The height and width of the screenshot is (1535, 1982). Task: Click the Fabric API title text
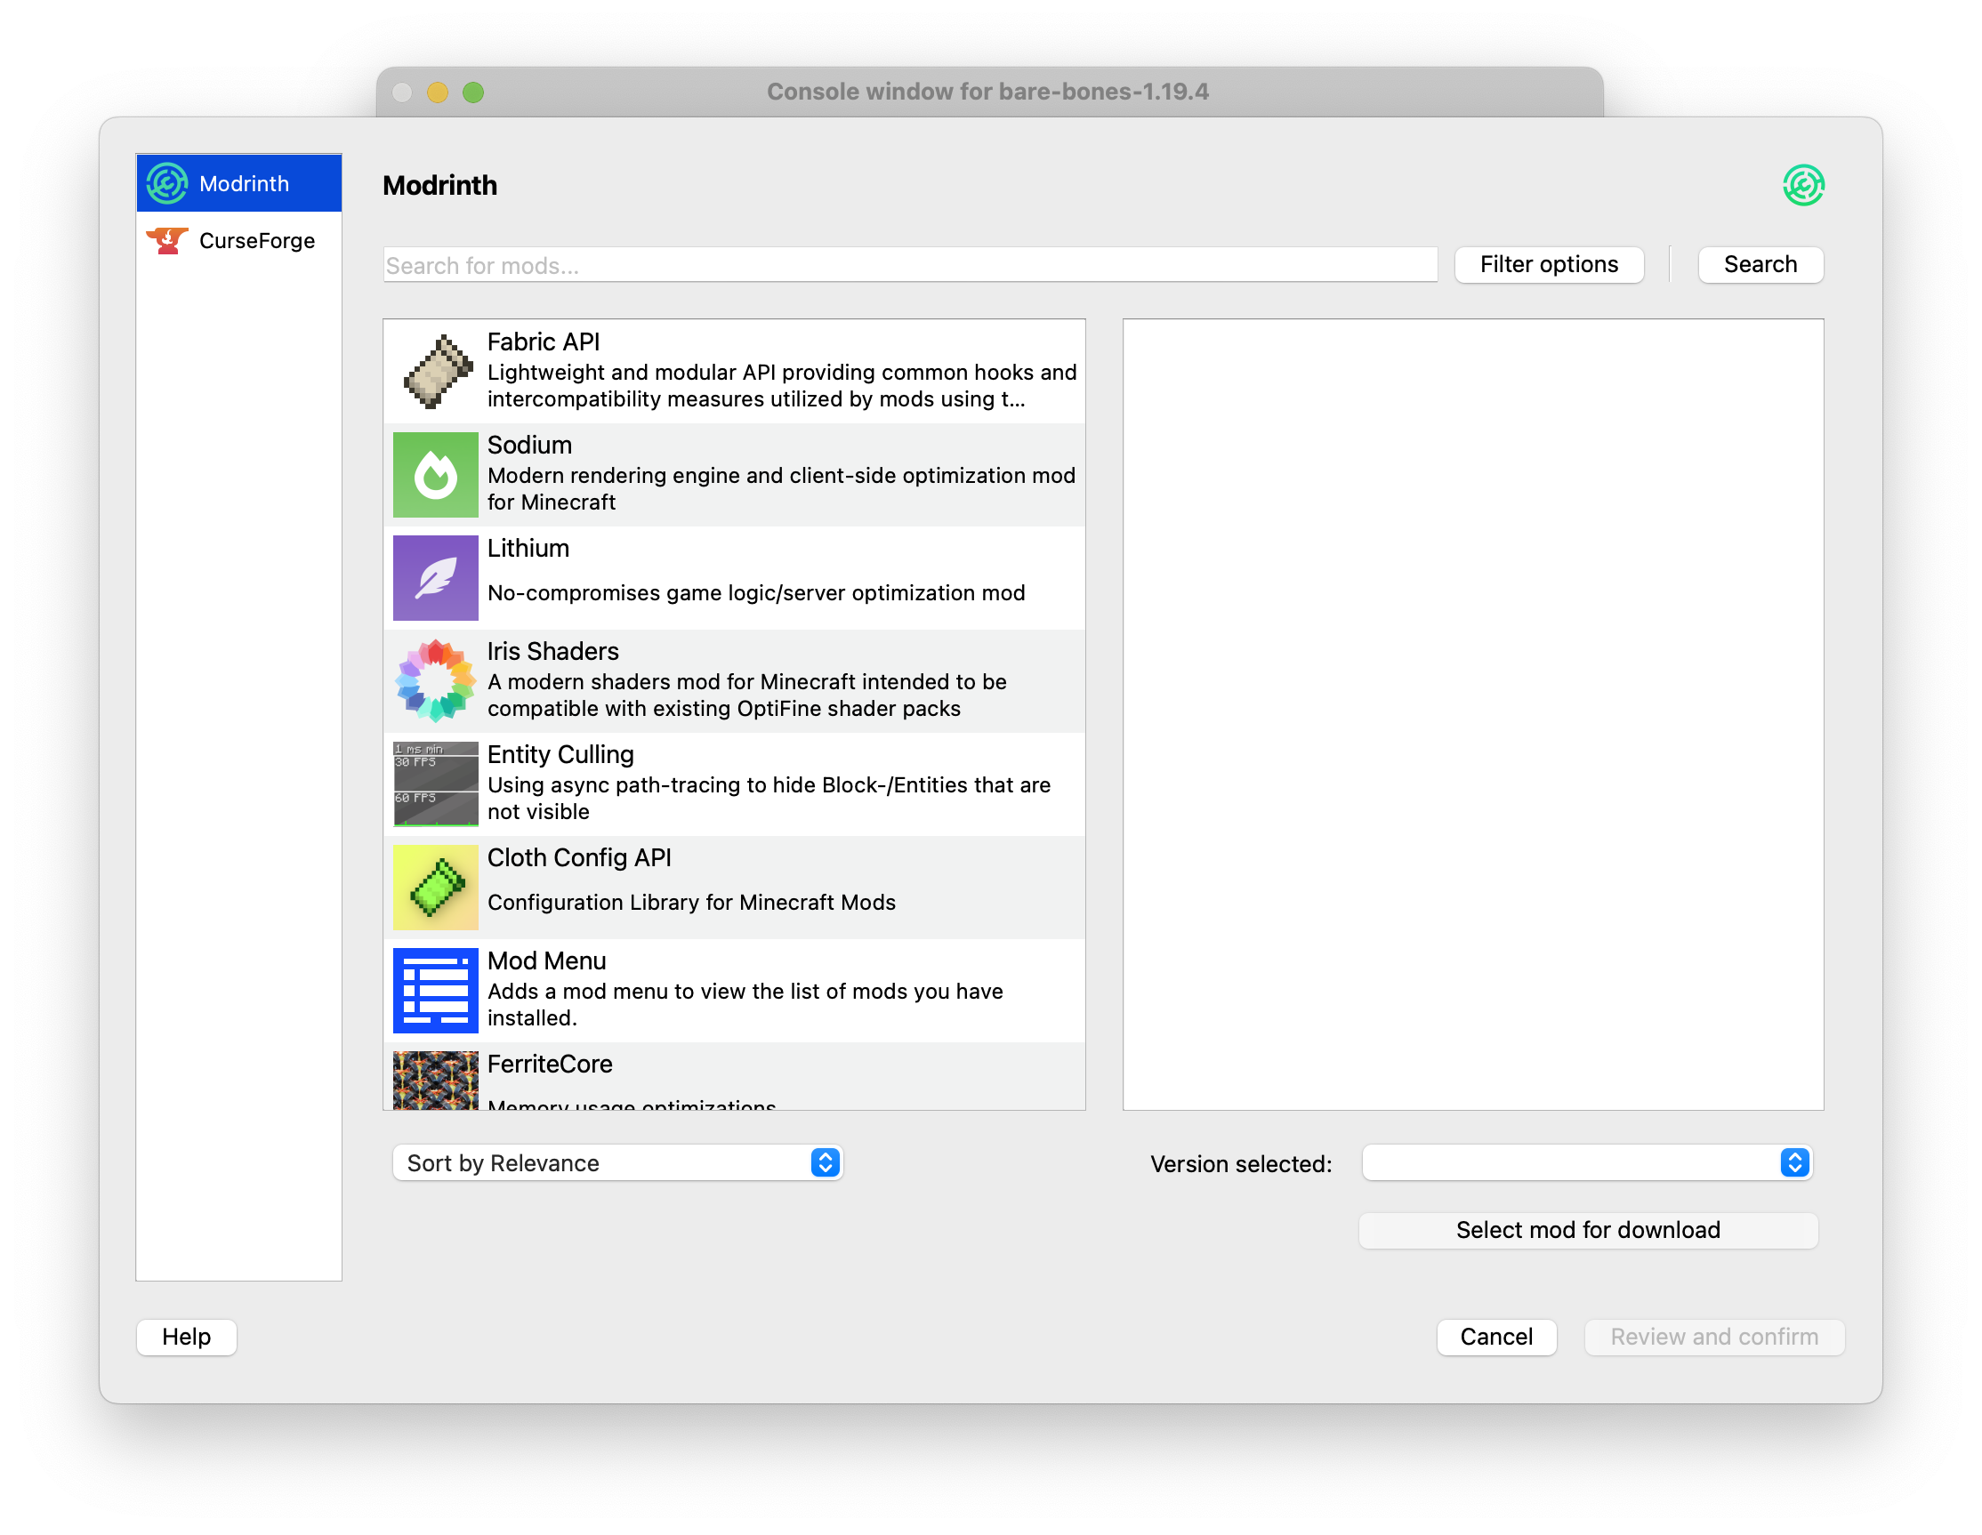tap(544, 342)
